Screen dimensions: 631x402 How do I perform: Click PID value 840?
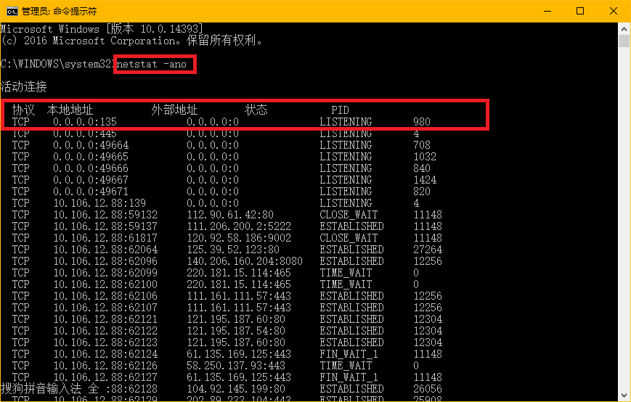422,168
